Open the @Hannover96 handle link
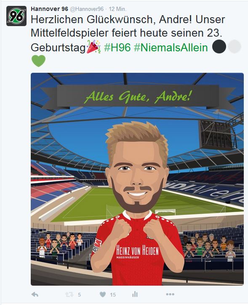This screenshot has width=248, height=305. pyautogui.click(x=87, y=9)
